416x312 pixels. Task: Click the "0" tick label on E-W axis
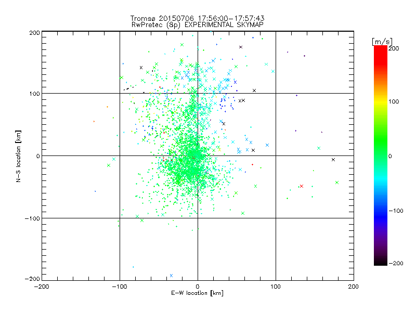[198, 287]
